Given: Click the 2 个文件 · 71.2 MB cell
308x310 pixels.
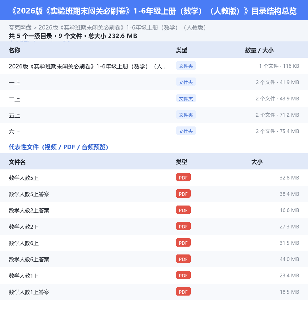Looking at the screenshot, I should (x=278, y=115).
